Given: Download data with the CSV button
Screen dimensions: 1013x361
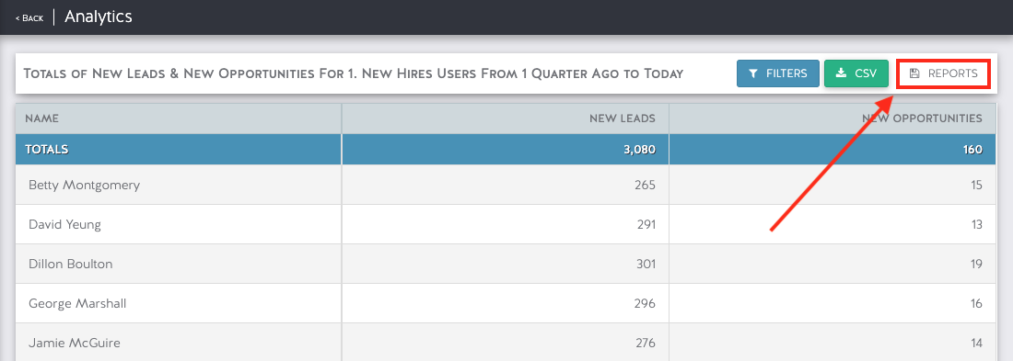Looking at the screenshot, I should 856,73.
